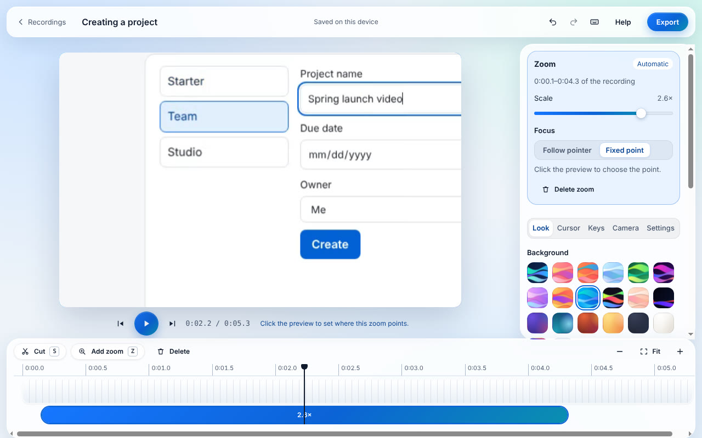The height and width of the screenshot is (438, 702).
Task: Select the purple-blue gradient background swatch
Action: tap(537, 323)
